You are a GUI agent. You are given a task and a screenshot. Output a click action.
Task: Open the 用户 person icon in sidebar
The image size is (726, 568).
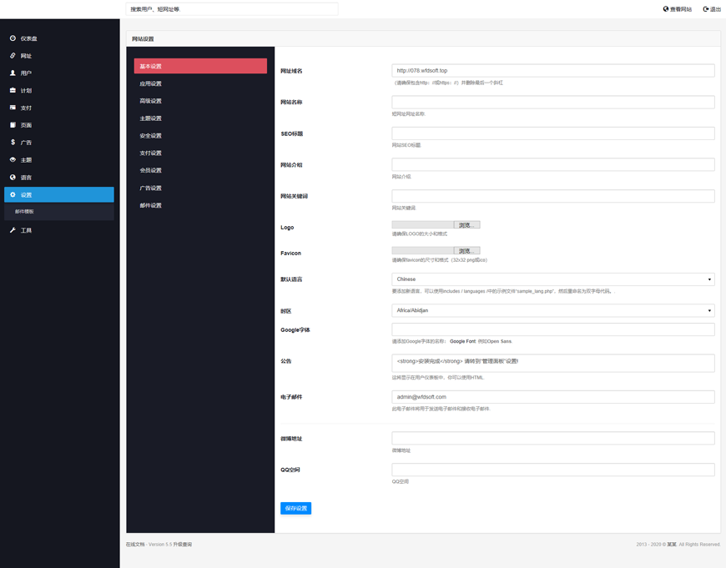click(x=13, y=73)
